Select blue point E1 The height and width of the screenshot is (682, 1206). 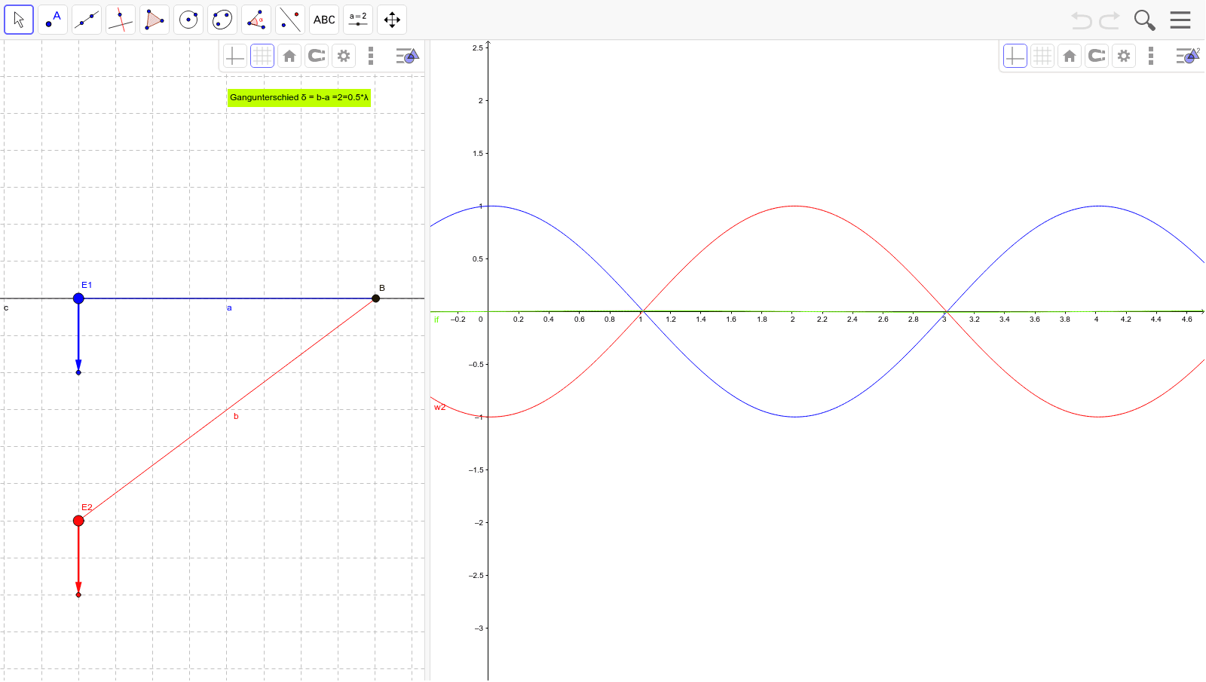tap(78, 298)
